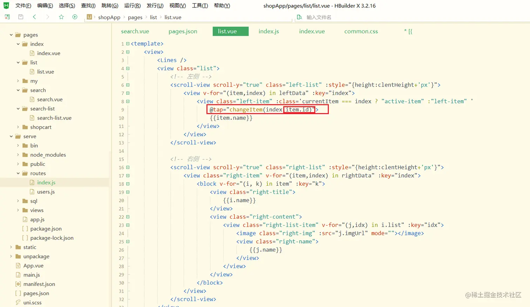Switch to the index.vue editor tab

coord(312,31)
